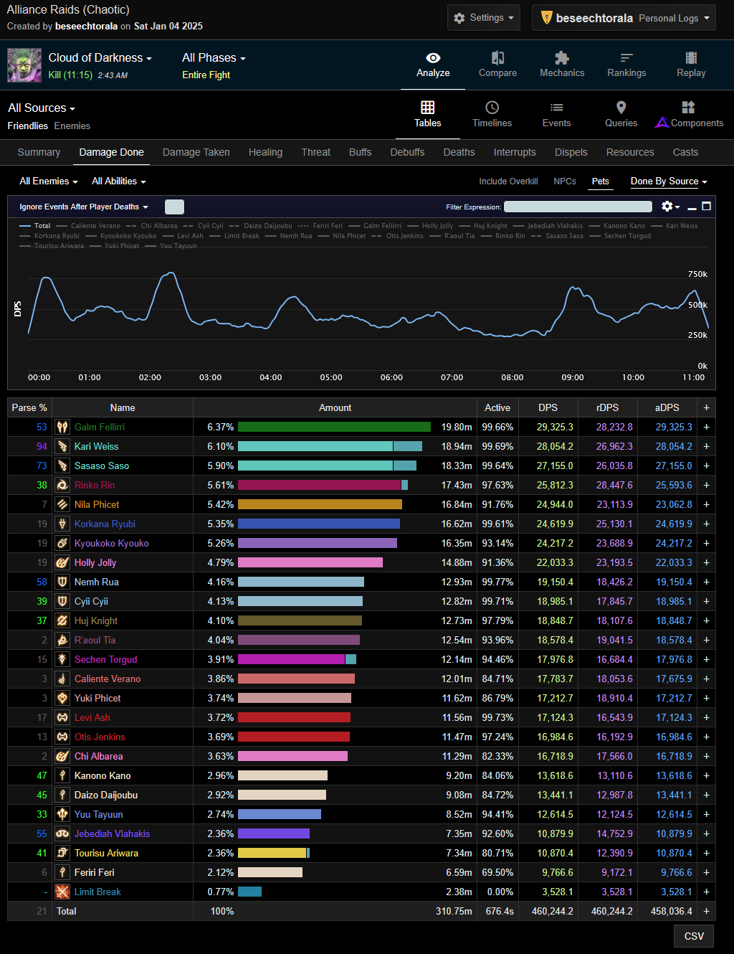Focus the Filter Expression input field
The width and height of the screenshot is (734, 954).
578,207
